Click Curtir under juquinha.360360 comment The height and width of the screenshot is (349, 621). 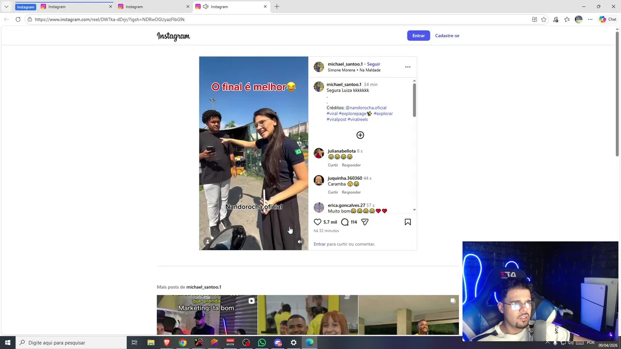(x=333, y=192)
